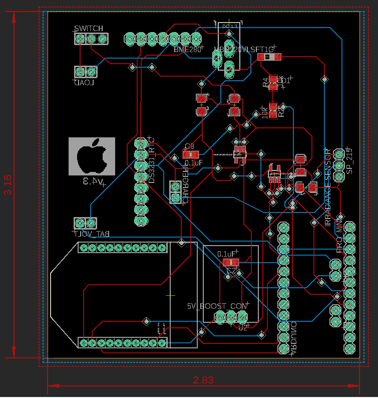378x398 pixels.
Task: Click the R4 resistor label
Action: click(x=265, y=82)
